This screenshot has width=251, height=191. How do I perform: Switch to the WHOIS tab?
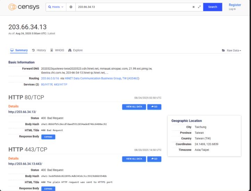[57, 50]
